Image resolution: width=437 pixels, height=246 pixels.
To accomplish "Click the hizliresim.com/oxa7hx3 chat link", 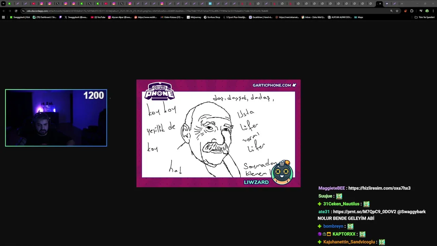I will point(379,188).
